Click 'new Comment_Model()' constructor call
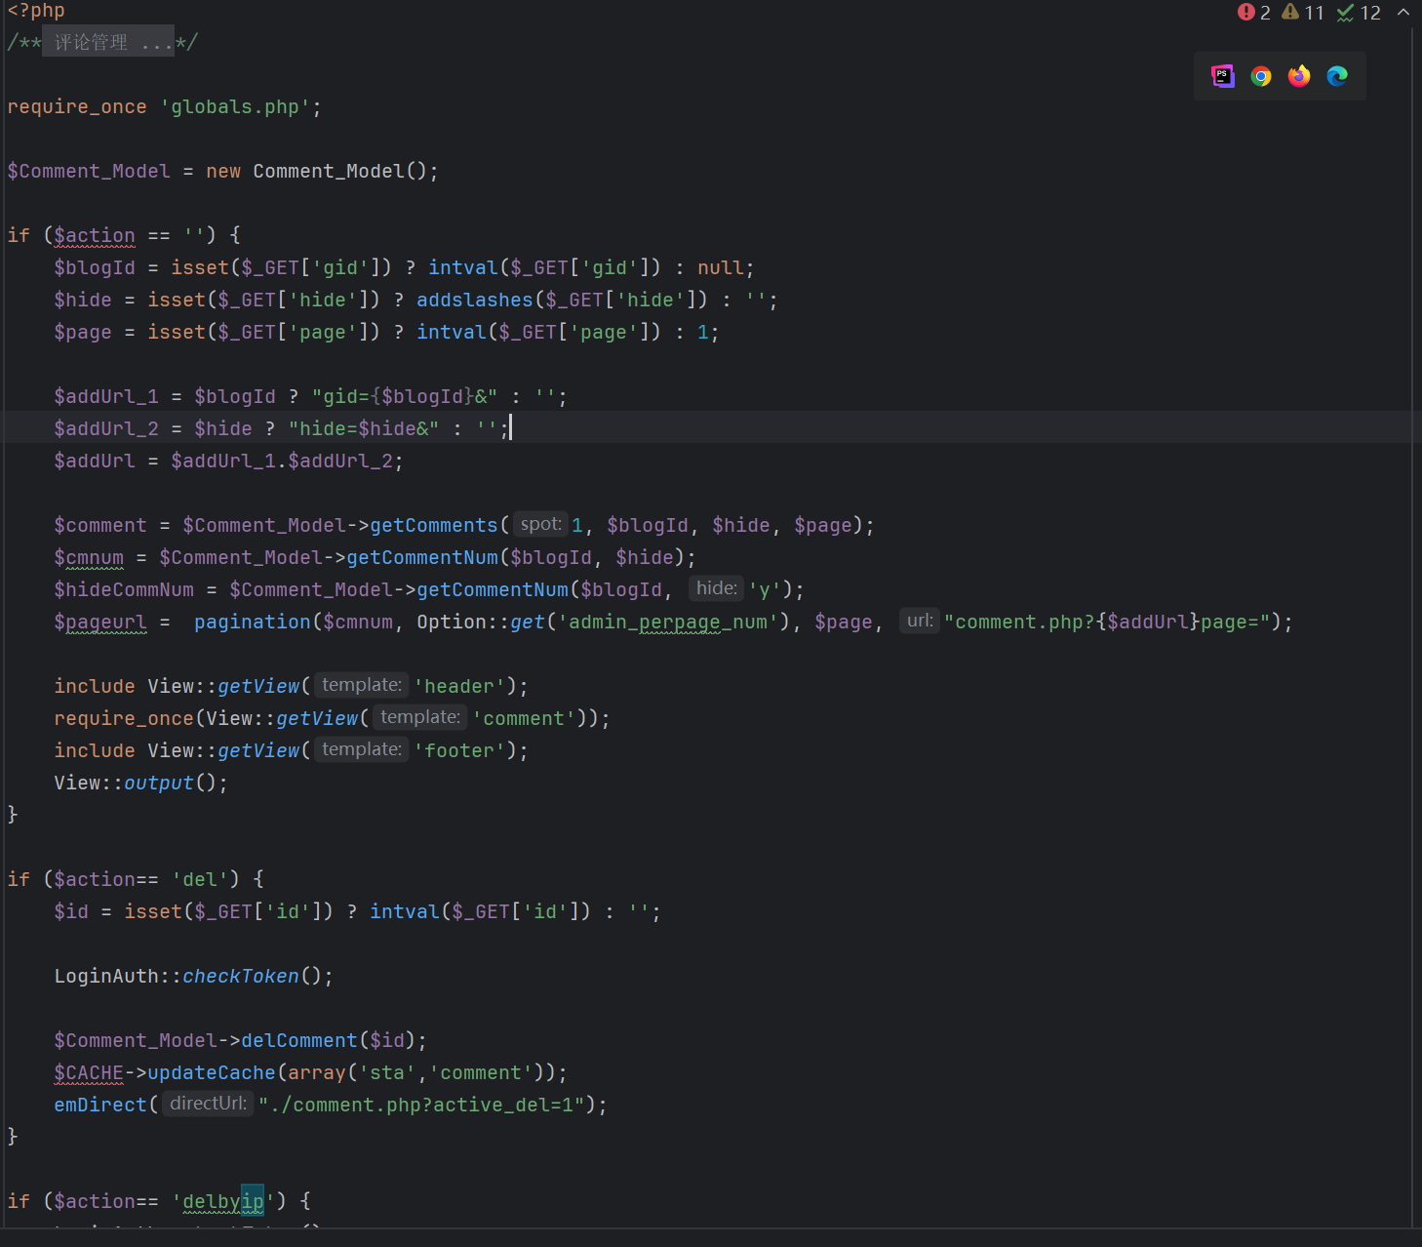The image size is (1422, 1247). pyautogui.click(x=317, y=171)
